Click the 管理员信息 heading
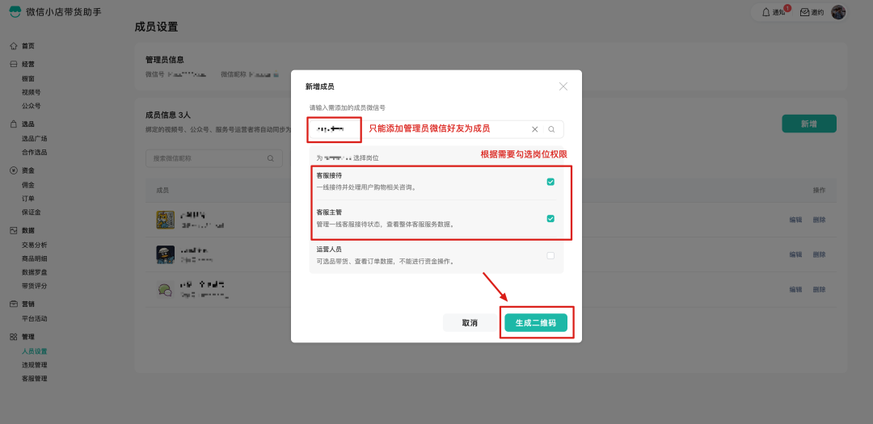 pos(165,60)
